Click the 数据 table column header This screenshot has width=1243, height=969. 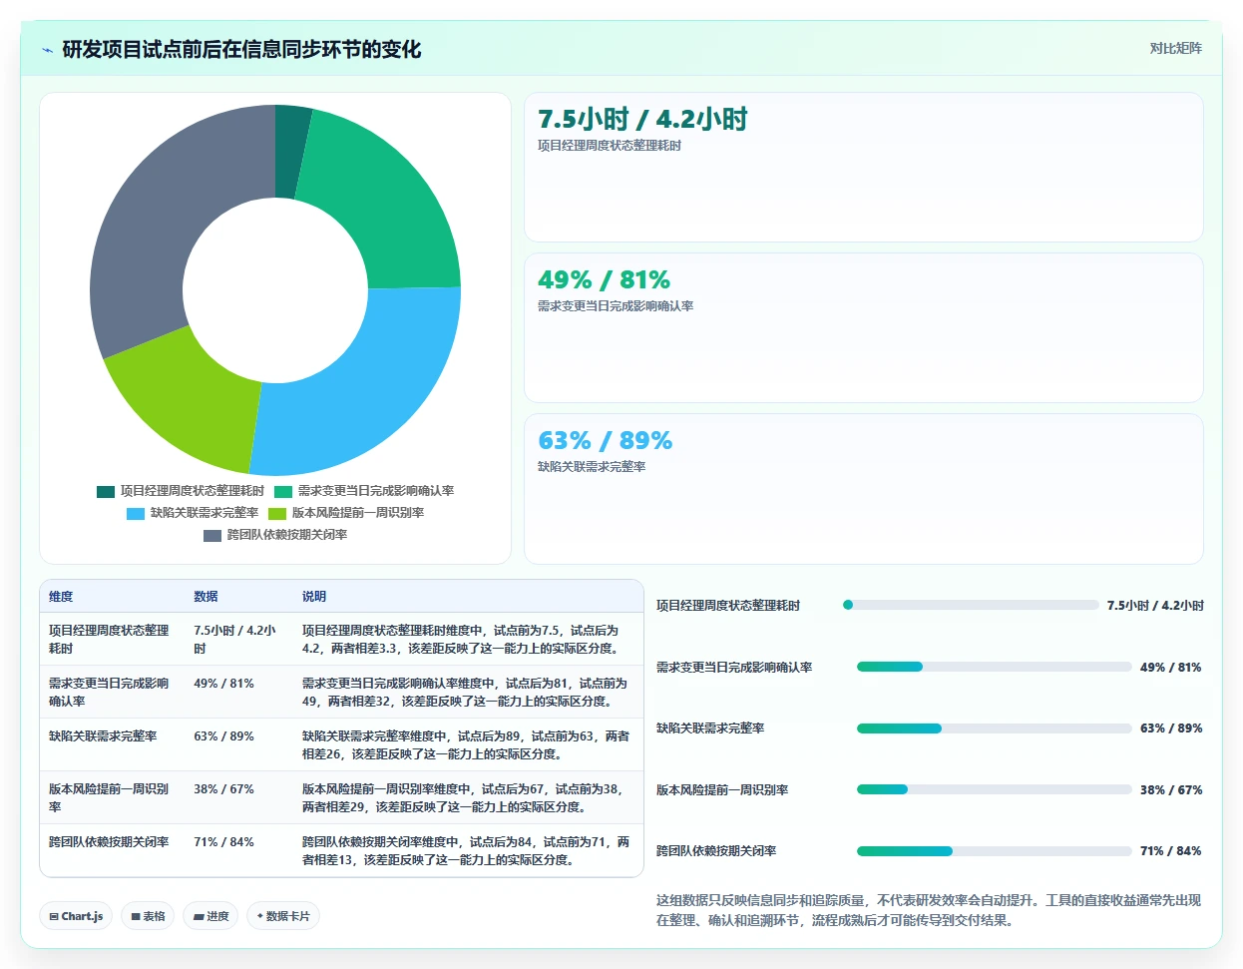click(x=206, y=597)
